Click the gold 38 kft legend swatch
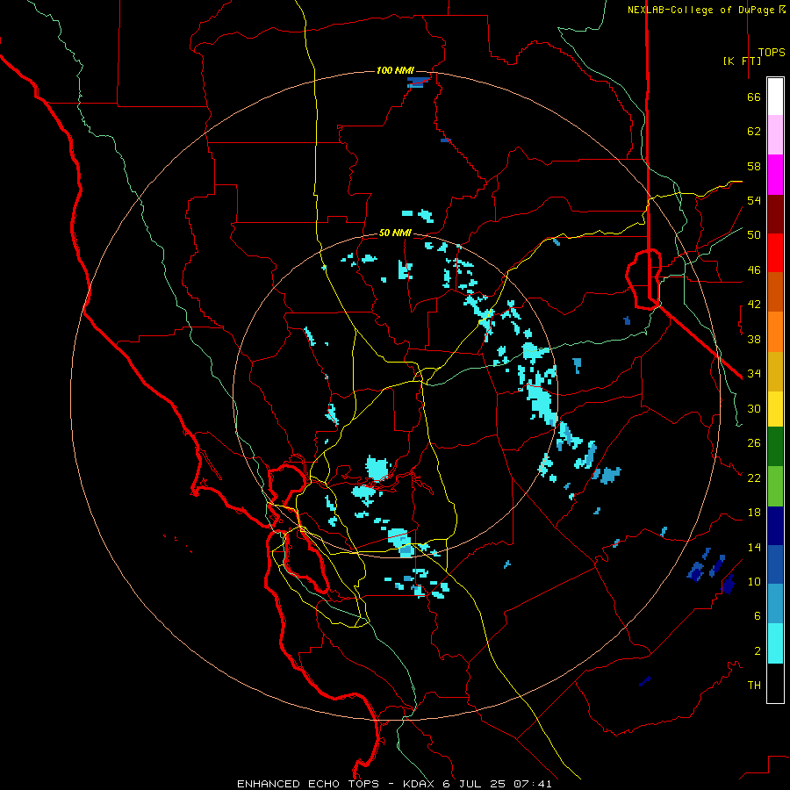This screenshot has height=790, width=790. (775, 371)
